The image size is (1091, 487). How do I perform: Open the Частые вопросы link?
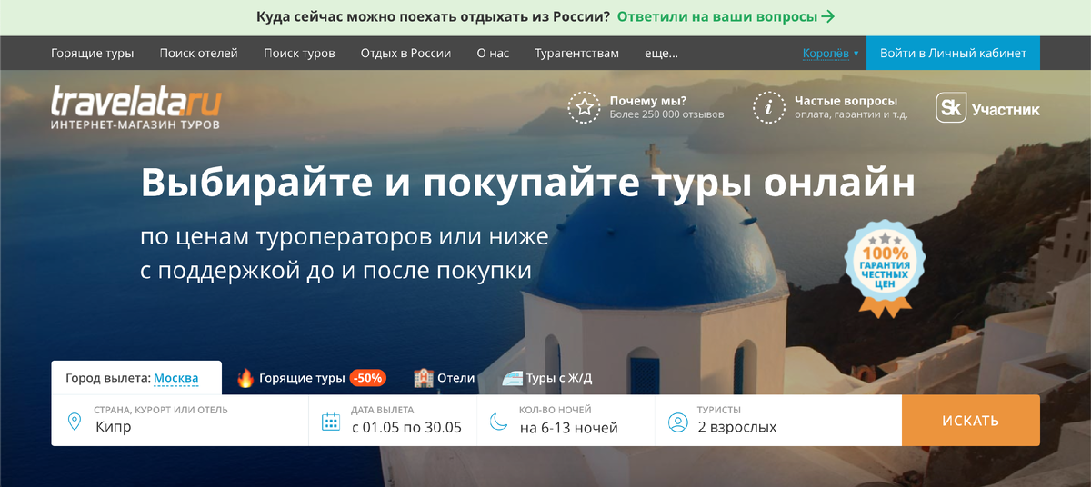pyautogui.click(x=846, y=101)
